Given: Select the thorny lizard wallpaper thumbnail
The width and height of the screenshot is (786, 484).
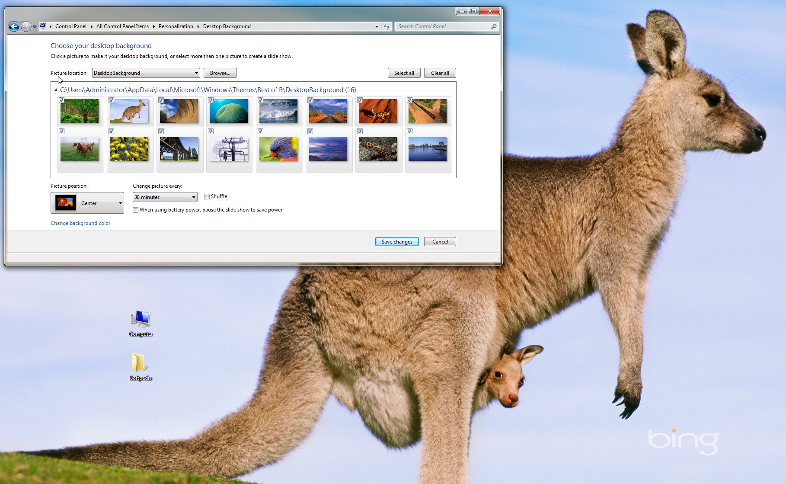Looking at the screenshot, I should [378, 111].
